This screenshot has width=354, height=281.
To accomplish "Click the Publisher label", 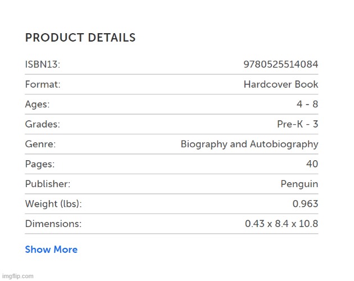I will (48, 184).
